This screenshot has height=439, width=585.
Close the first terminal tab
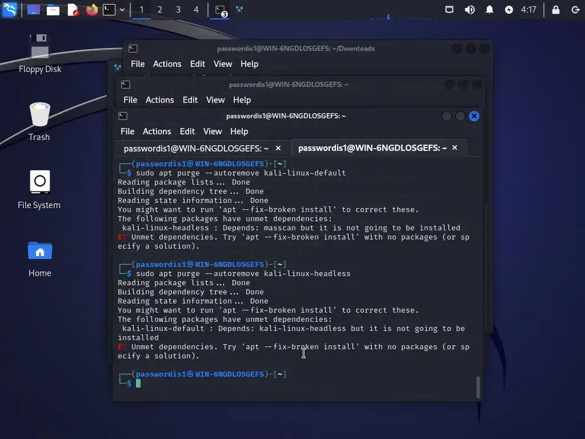pos(278,148)
